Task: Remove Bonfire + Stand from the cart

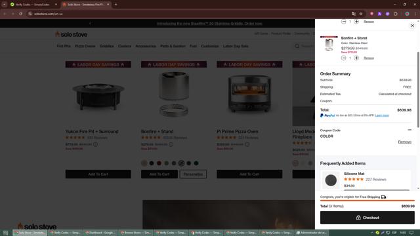Action: [x=369, y=58]
